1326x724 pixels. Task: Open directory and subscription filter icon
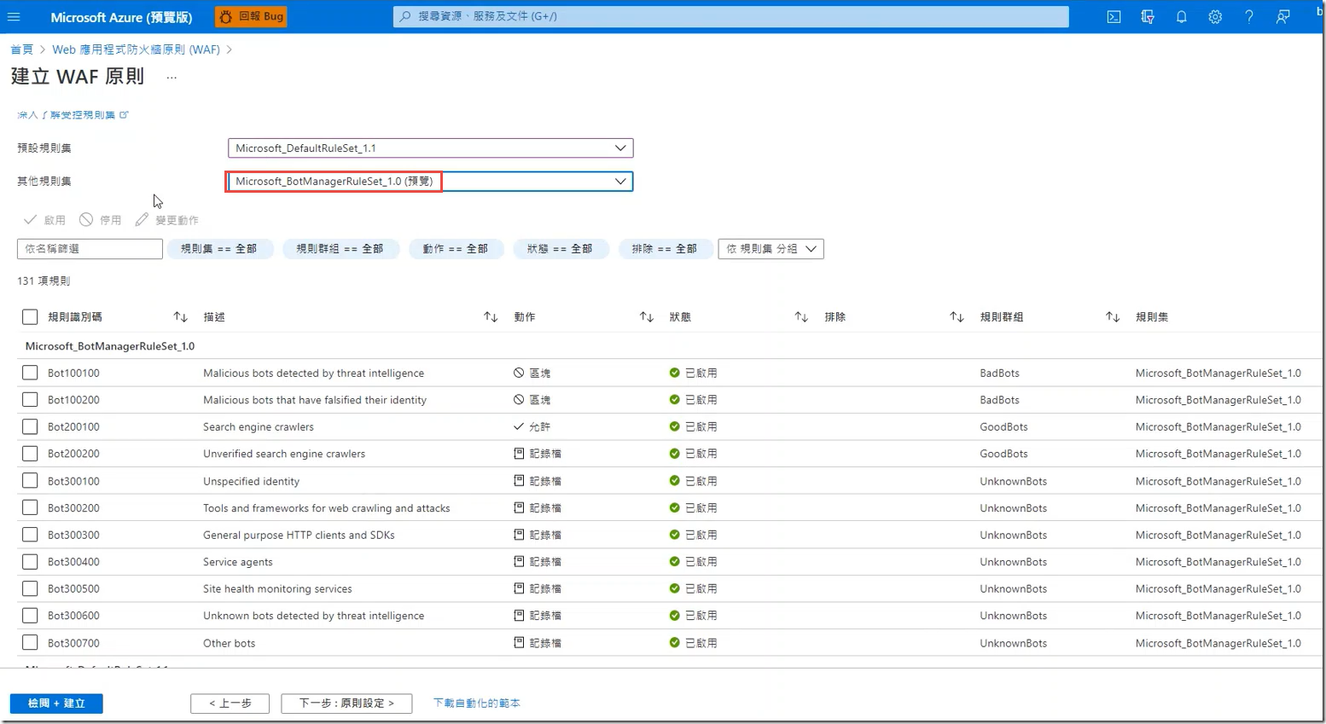(1148, 17)
